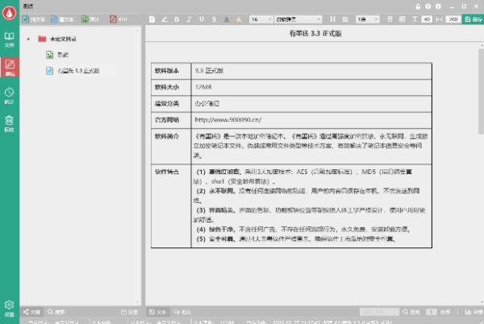Click the row height icon

pyautogui.click(x=415, y=19)
